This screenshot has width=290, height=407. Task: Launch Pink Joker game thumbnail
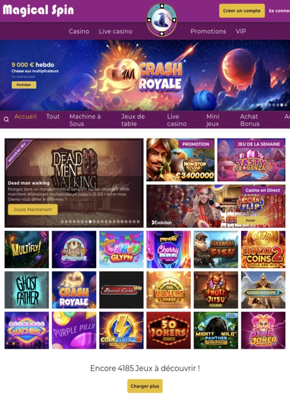coord(263,330)
